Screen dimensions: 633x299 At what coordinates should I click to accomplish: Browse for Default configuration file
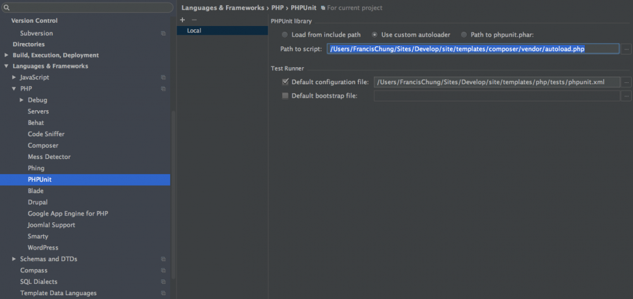tap(626, 82)
